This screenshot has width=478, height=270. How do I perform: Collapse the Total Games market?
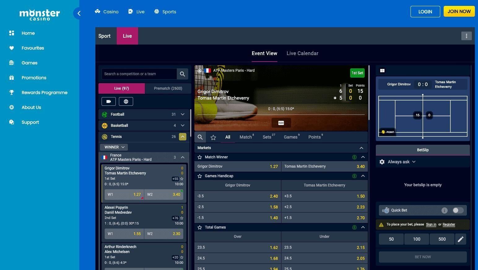363,227
